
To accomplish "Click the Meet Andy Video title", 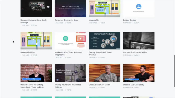I will tap(28, 52).
